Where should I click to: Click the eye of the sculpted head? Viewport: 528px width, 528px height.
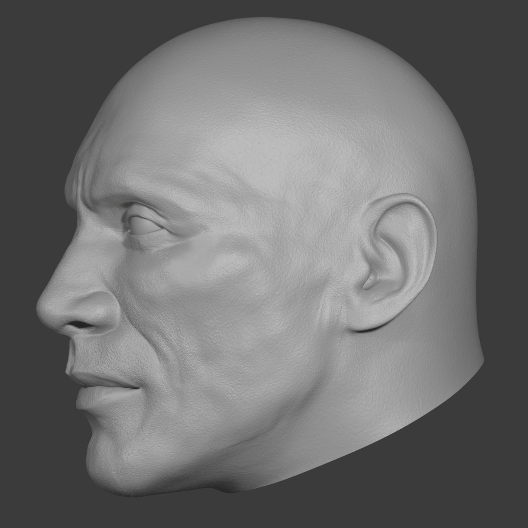(145, 224)
